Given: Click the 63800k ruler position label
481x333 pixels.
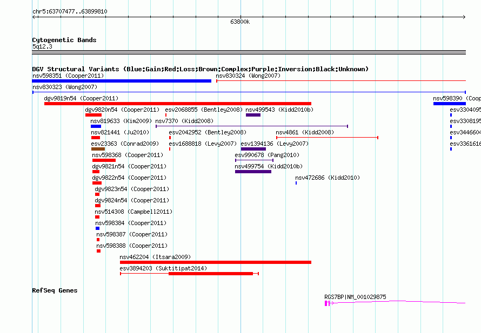Looking at the screenshot, I should (240, 22).
